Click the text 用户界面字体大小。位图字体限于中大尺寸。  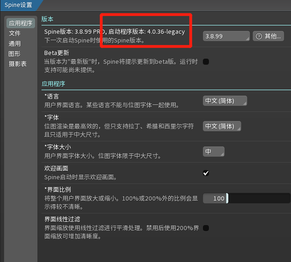(103, 156)
